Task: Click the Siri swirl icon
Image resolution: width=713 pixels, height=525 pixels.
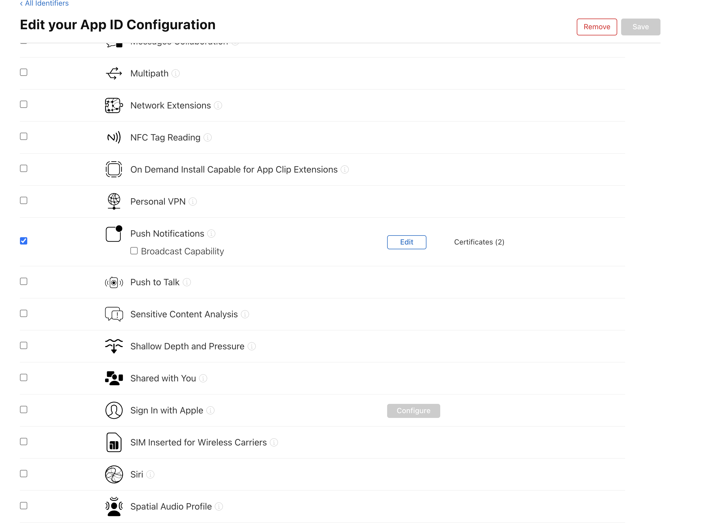Action: (x=114, y=474)
